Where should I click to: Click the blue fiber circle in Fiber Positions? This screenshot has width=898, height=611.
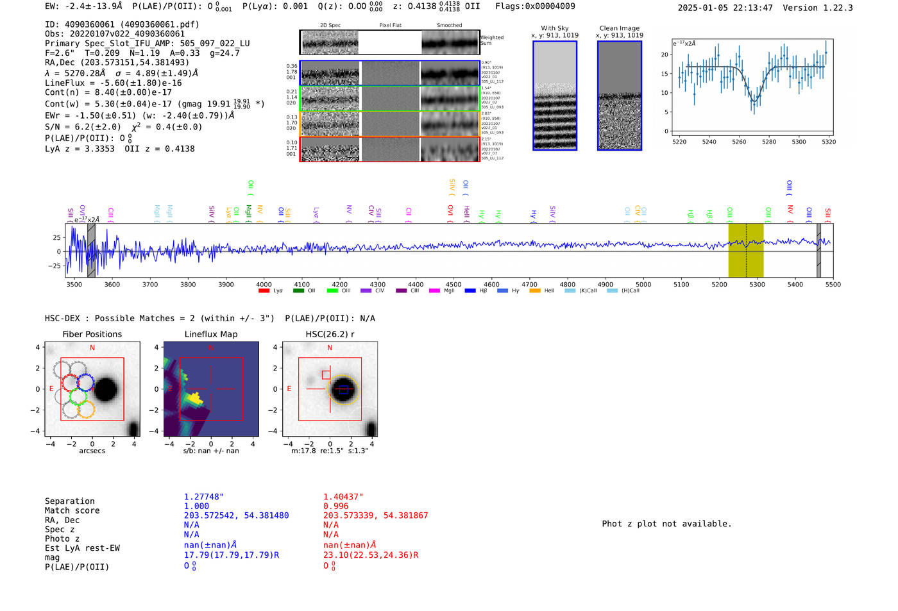85,383
